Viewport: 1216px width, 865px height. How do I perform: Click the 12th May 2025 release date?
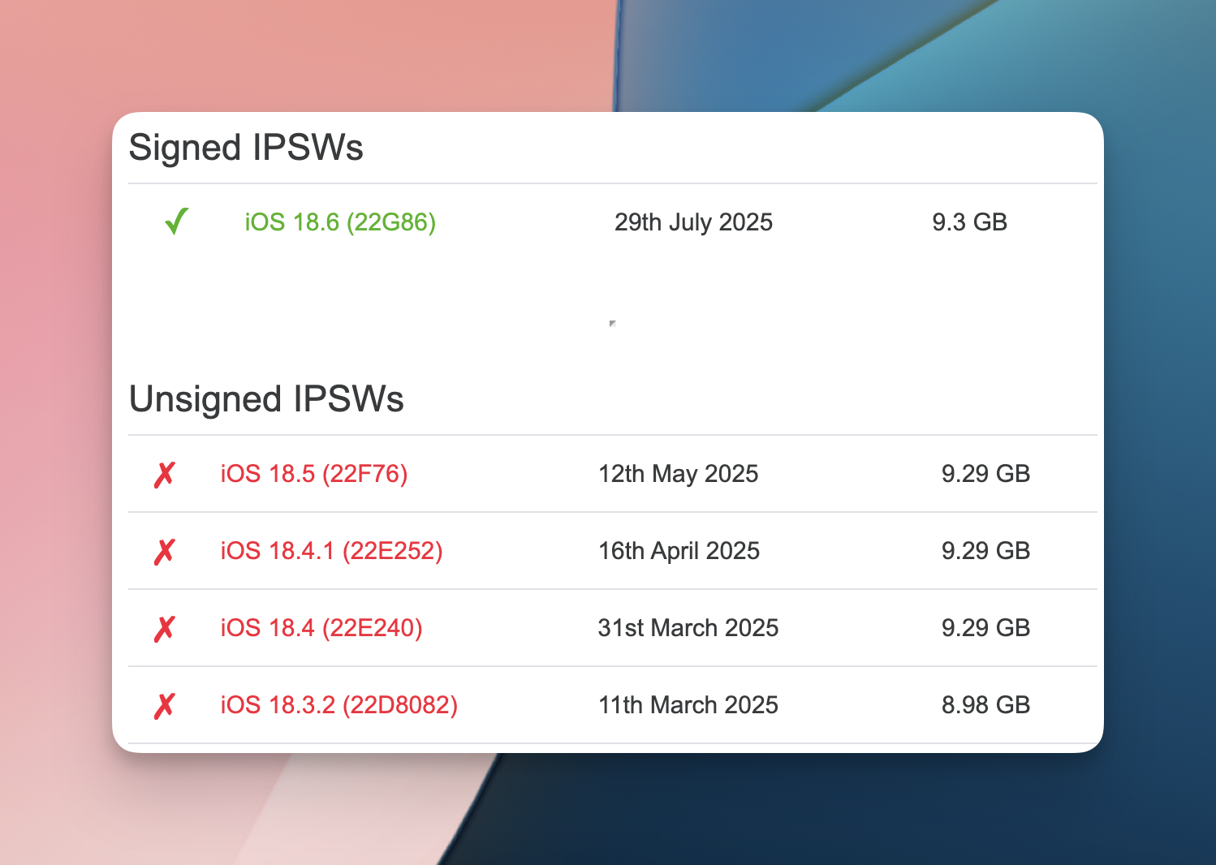(x=679, y=474)
